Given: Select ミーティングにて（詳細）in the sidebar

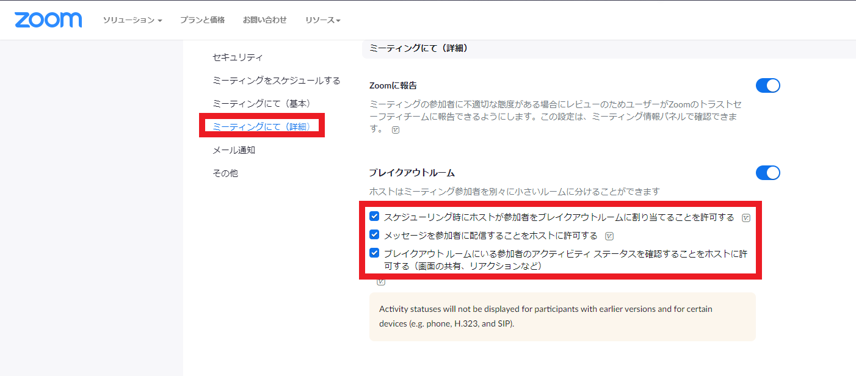Looking at the screenshot, I should (x=261, y=126).
